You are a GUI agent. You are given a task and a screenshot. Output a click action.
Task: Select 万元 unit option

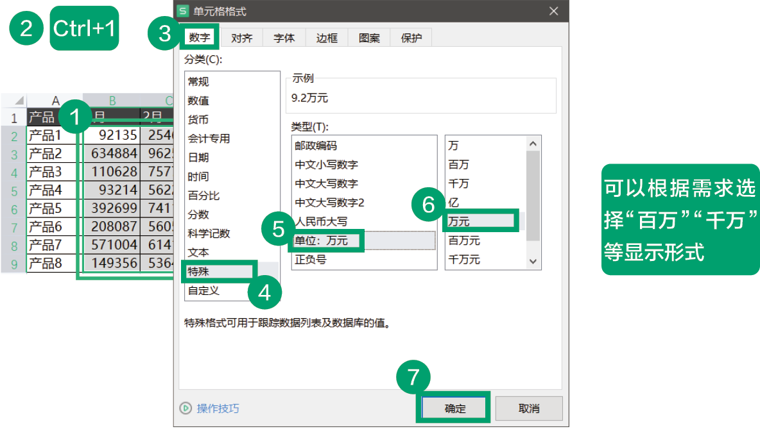[459, 222]
